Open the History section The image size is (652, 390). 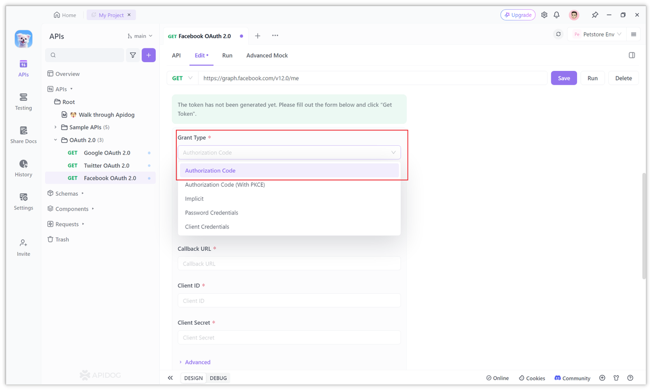pos(23,168)
